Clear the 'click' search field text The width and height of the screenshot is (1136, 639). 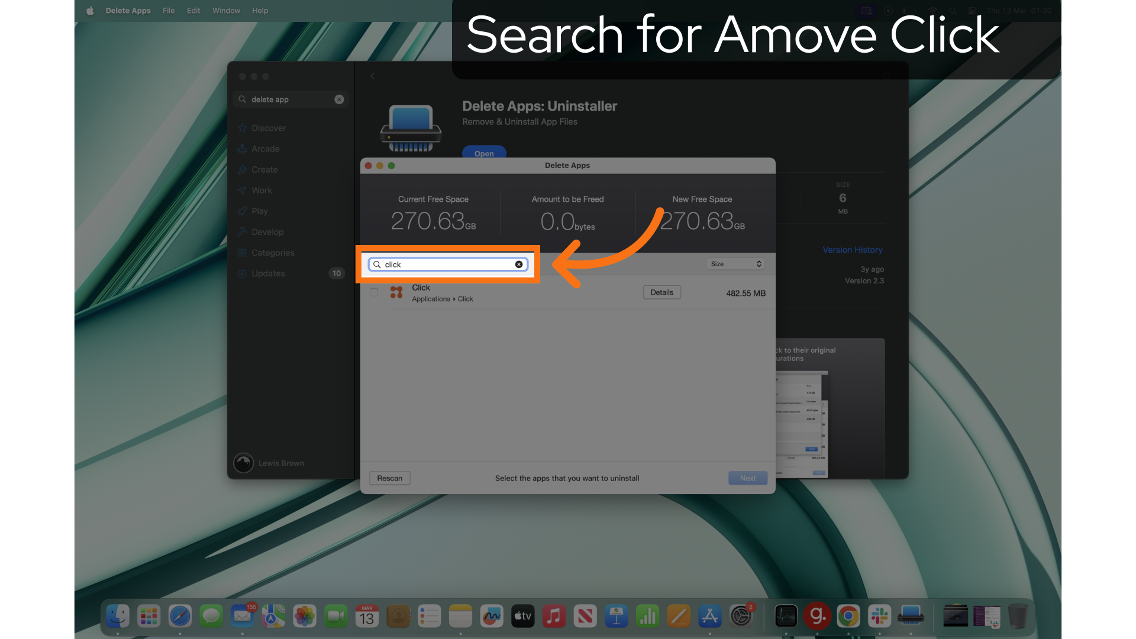click(x=519, y=264)
